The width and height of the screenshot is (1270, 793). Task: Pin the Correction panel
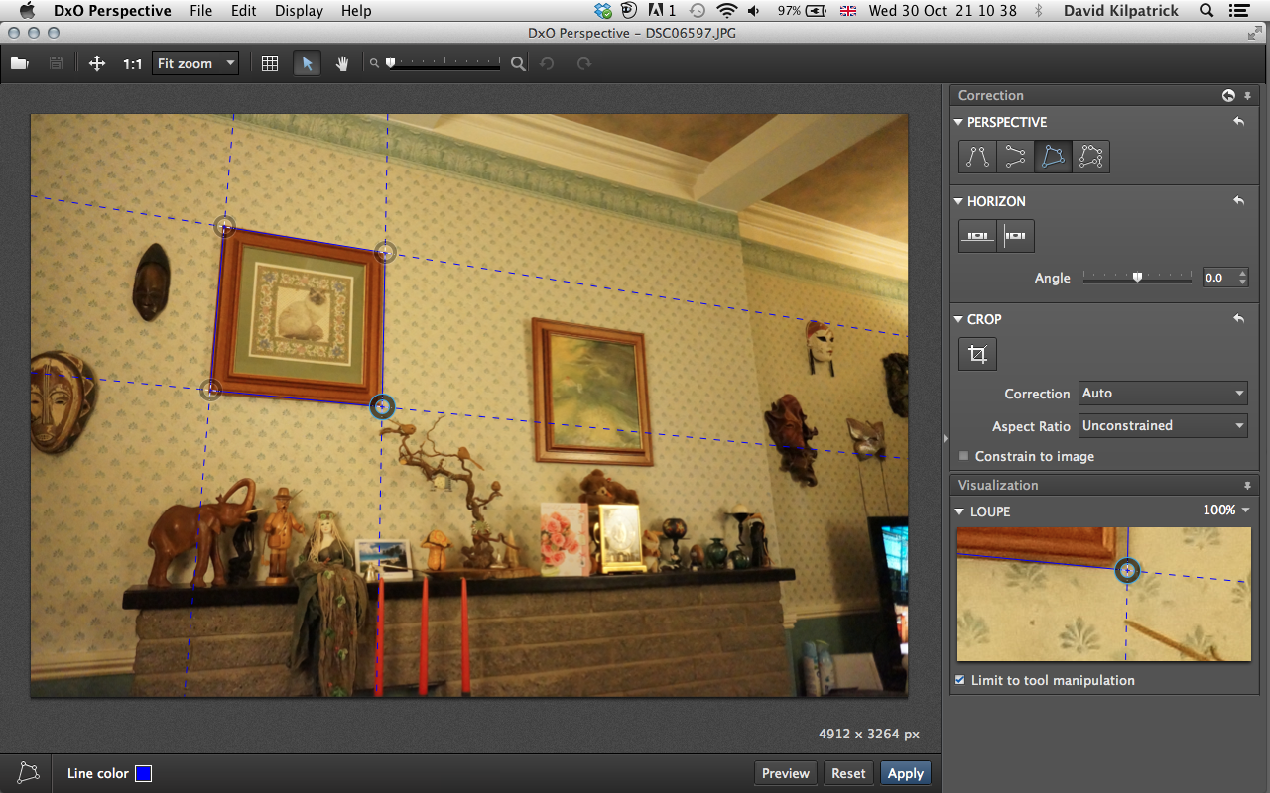pos(1247,96)
